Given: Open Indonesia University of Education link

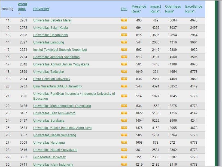Looking at the screenshot, I should pyautogui.click(x=74, y=96).
